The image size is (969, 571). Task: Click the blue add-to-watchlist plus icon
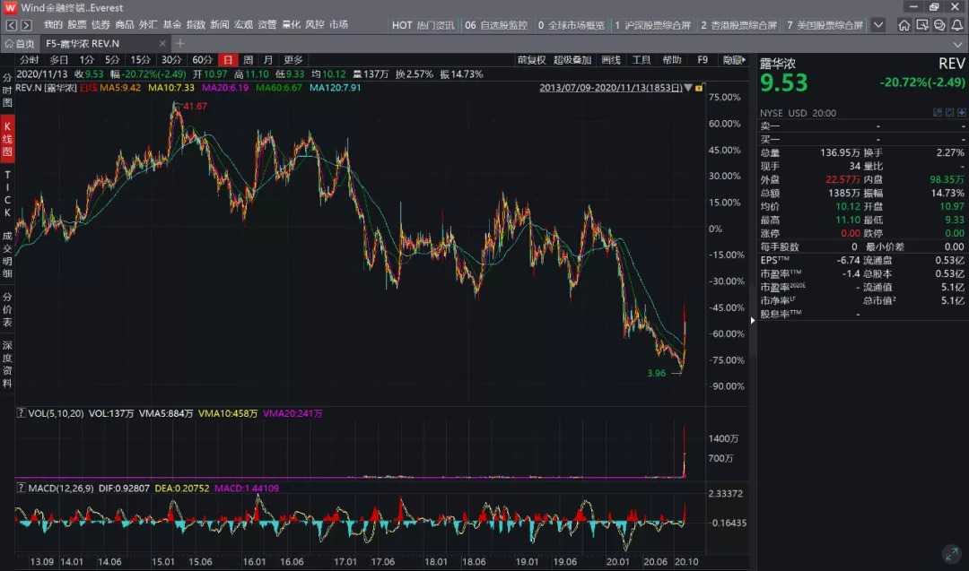961,113
